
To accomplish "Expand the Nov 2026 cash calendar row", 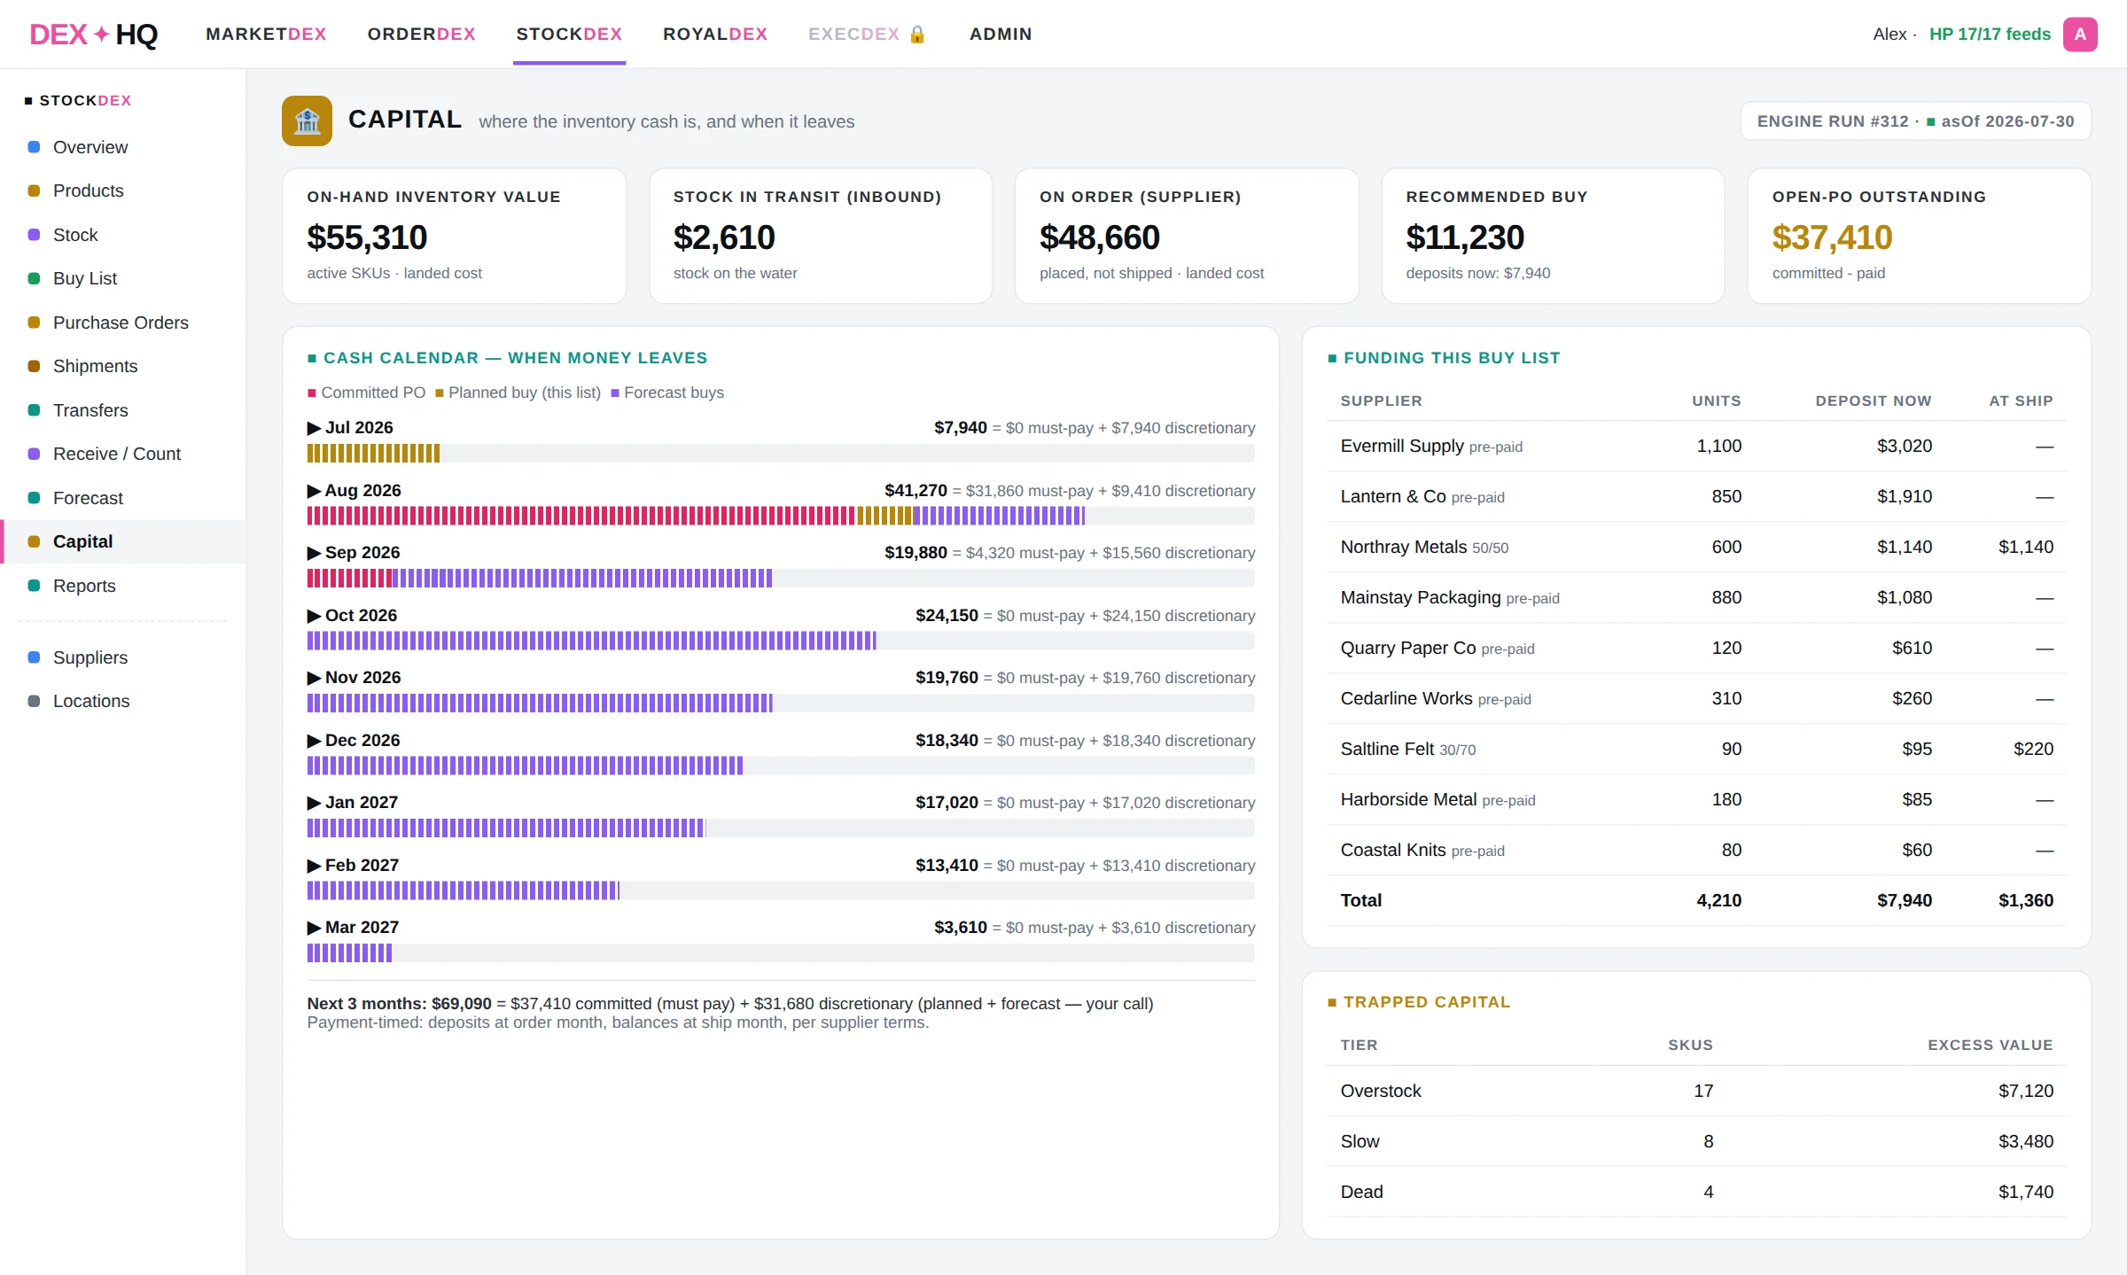I will [x=313, y=678].
